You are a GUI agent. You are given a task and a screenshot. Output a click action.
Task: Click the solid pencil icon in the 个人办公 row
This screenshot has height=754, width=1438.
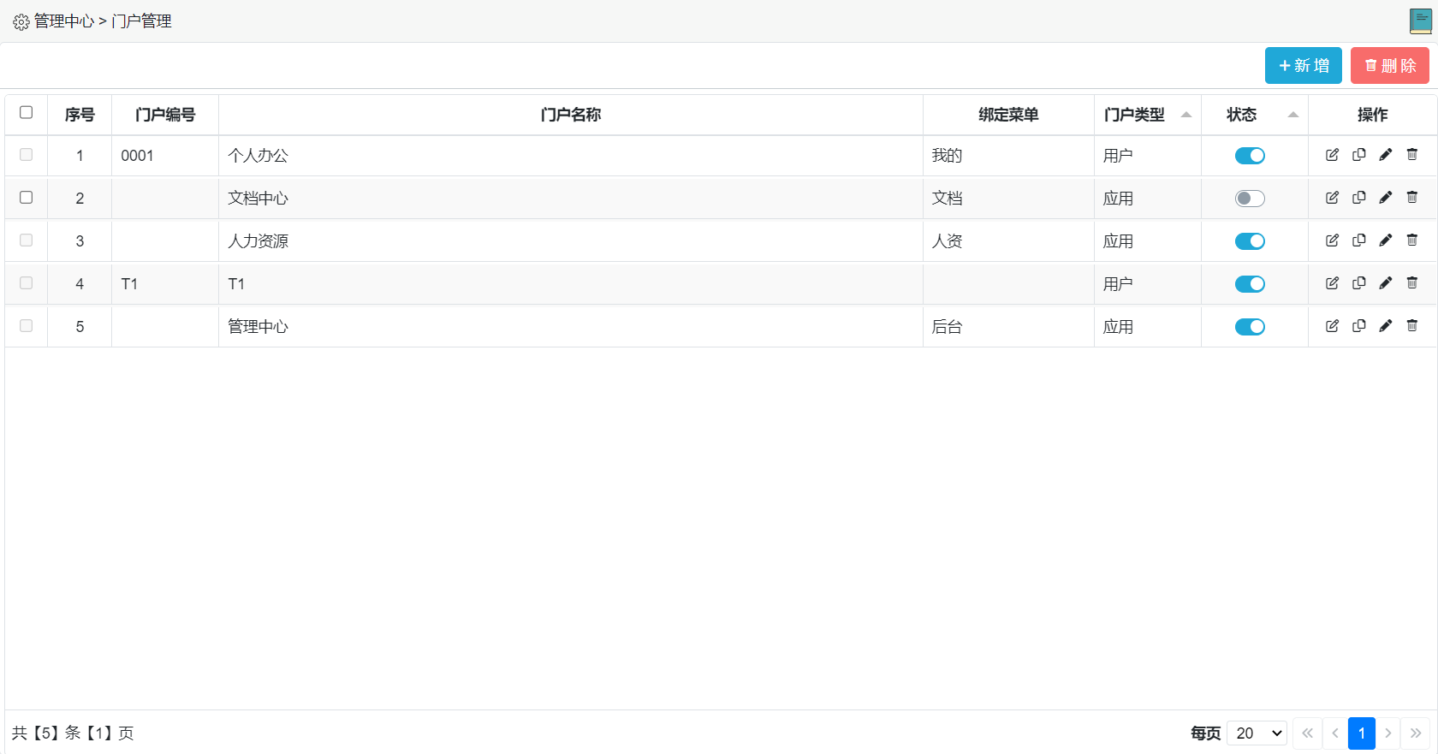[1386, 155]
